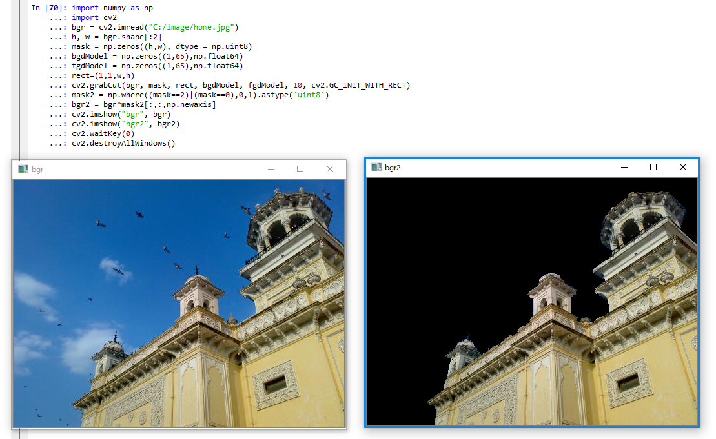Click the 'import numpy as np' line

[112, 8]
